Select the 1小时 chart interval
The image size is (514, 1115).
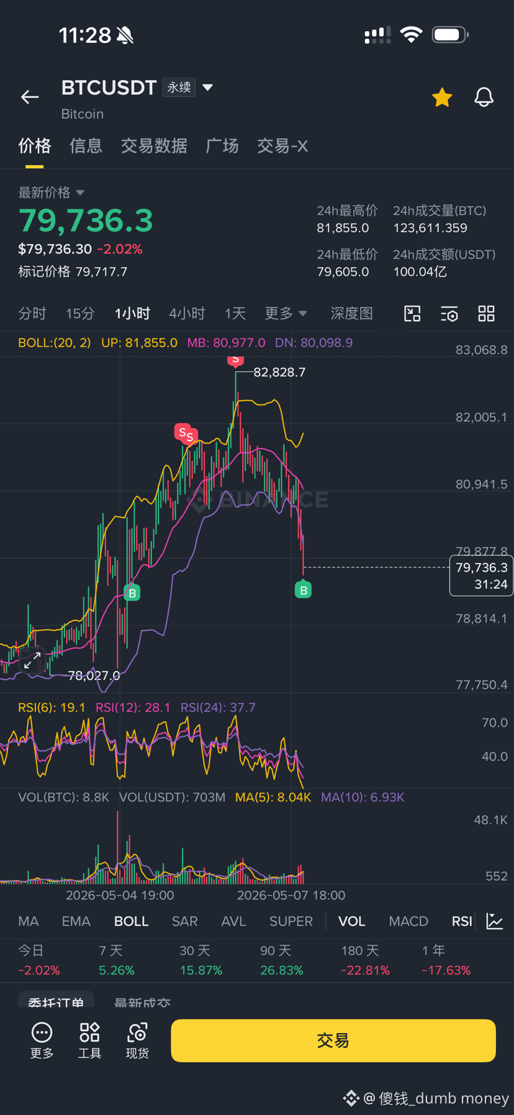click(132, 314)
